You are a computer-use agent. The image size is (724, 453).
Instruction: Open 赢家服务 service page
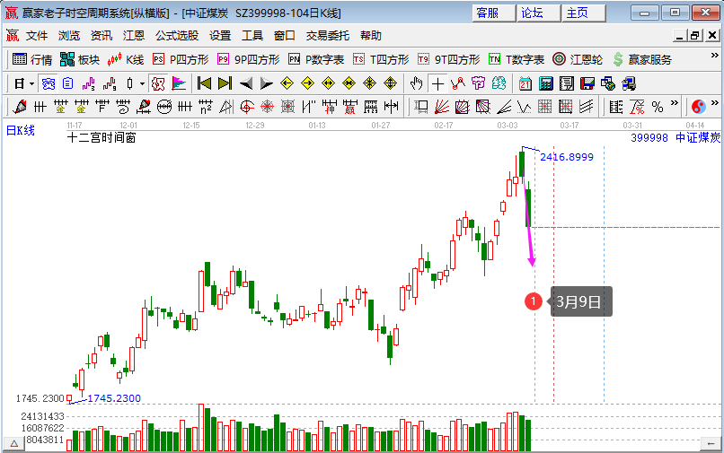pos(642,59)
